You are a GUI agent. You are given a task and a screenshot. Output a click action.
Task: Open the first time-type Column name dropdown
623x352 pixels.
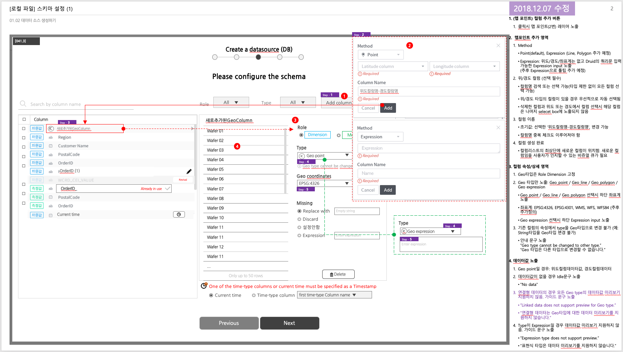coord(334,295)
